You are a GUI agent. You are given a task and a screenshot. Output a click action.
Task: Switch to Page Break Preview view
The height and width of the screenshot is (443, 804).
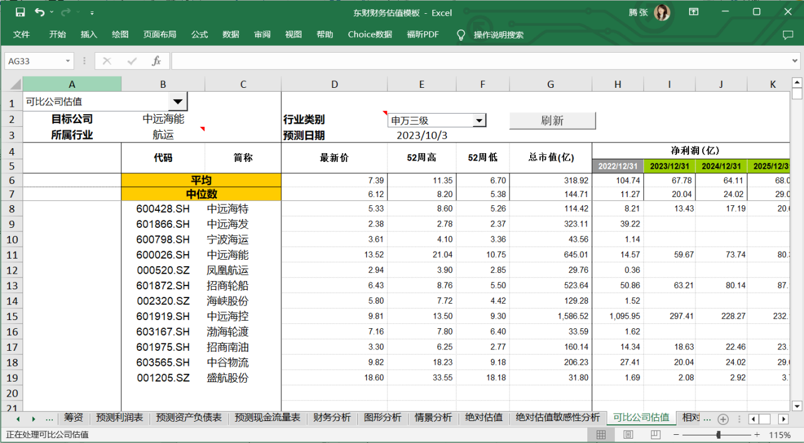click(x=655, y=434)
